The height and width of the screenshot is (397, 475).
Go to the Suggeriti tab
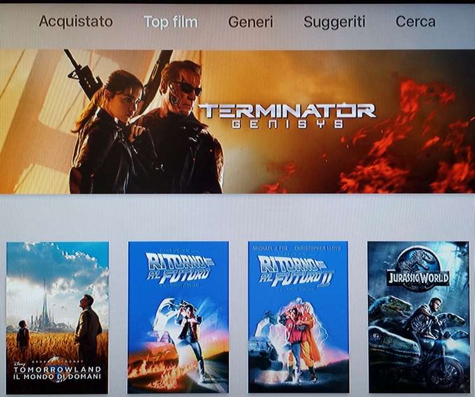click(x=334, y=22)
